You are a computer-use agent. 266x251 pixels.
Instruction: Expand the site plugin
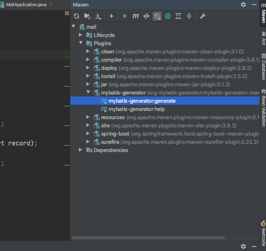(x=88, y=125)
